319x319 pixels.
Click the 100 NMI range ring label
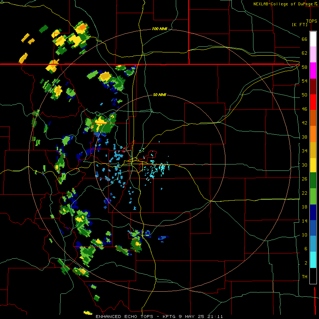pos(159,29)
